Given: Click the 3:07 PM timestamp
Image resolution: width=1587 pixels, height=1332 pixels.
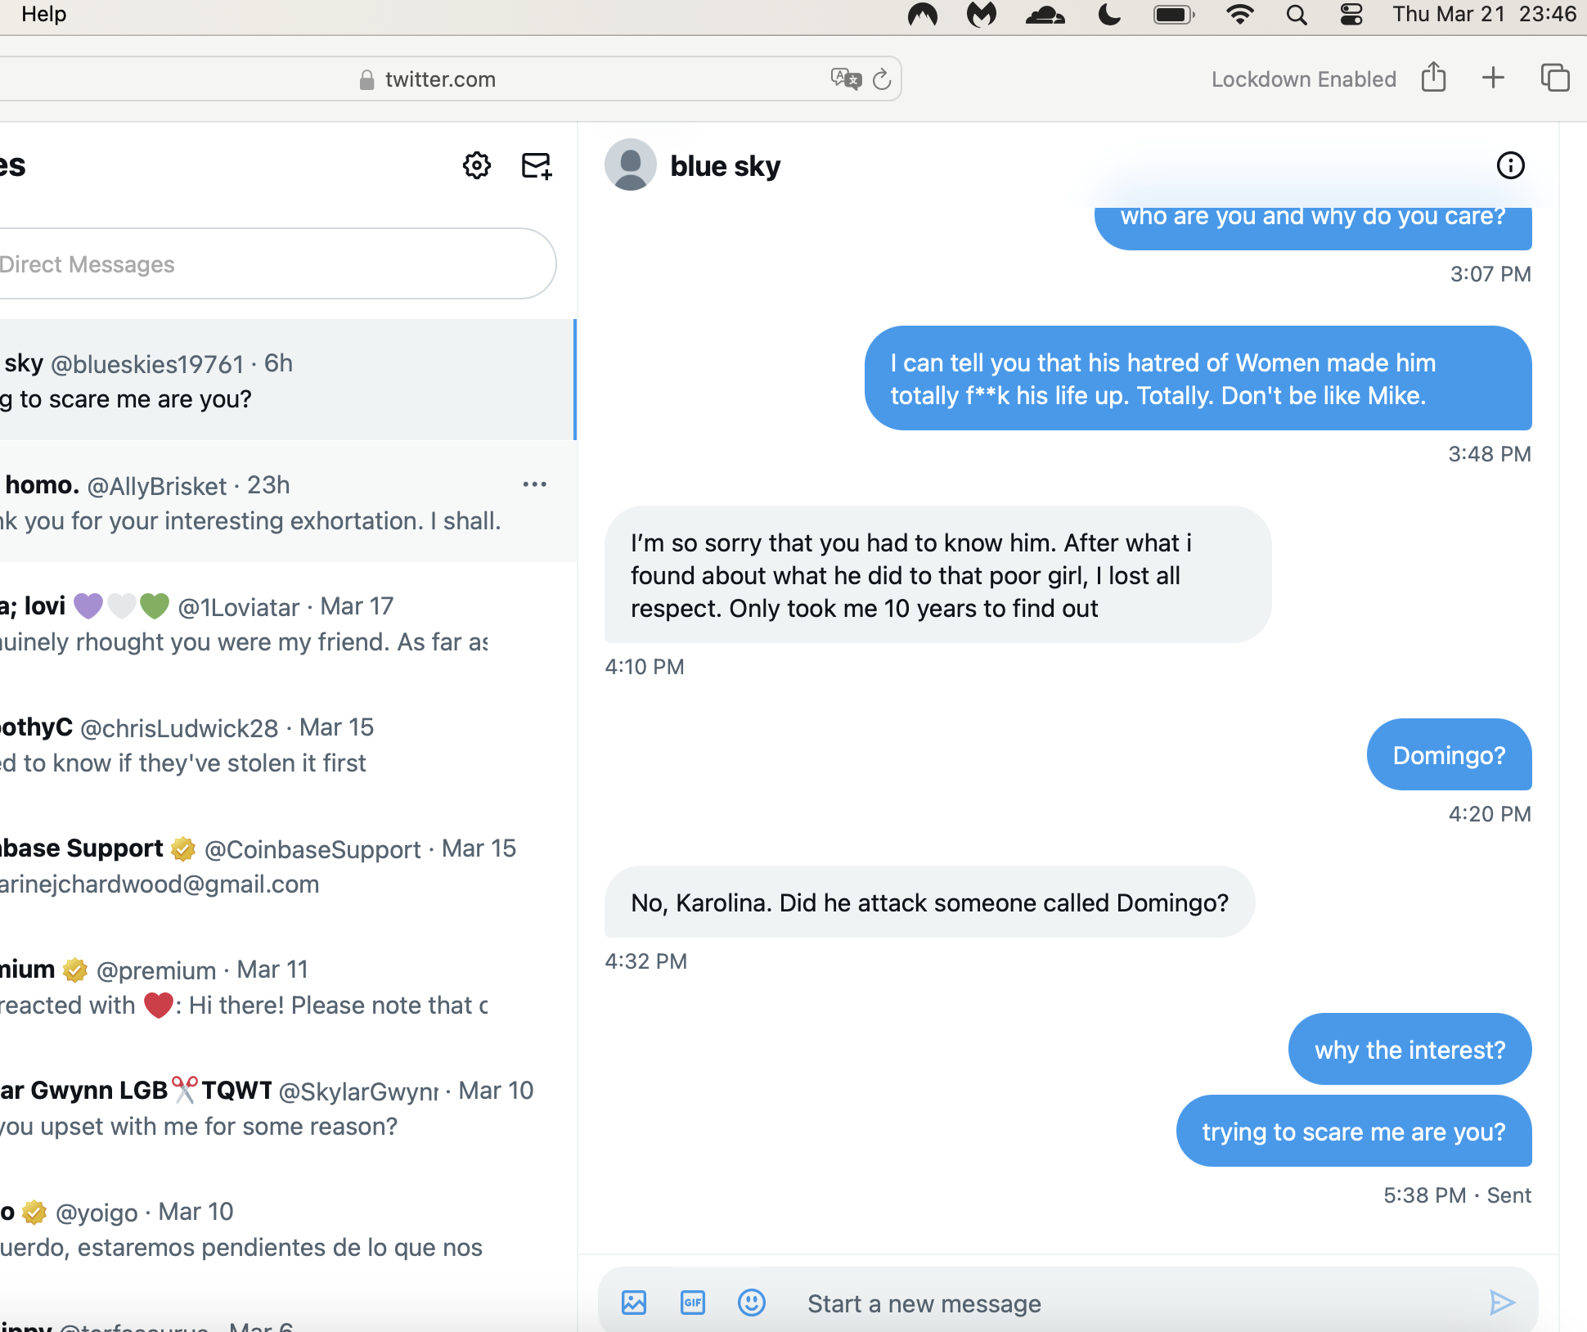Looking at the screenshot, I should 1490,274.
